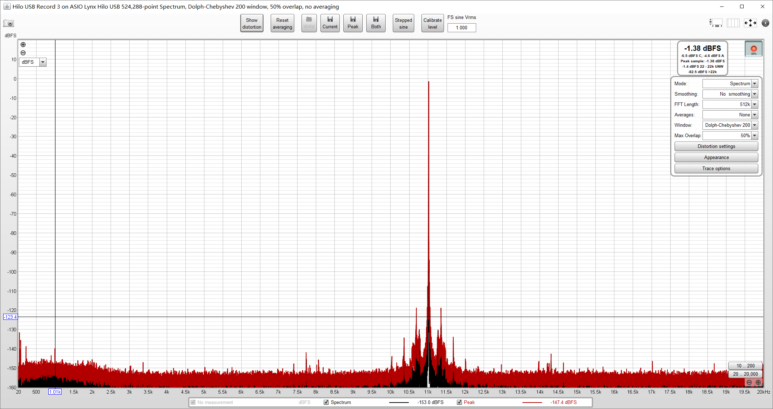The image size is (773, 409).
Task: Open the Mode dropdown showing Spectrum
Action: tap(730, 84)
